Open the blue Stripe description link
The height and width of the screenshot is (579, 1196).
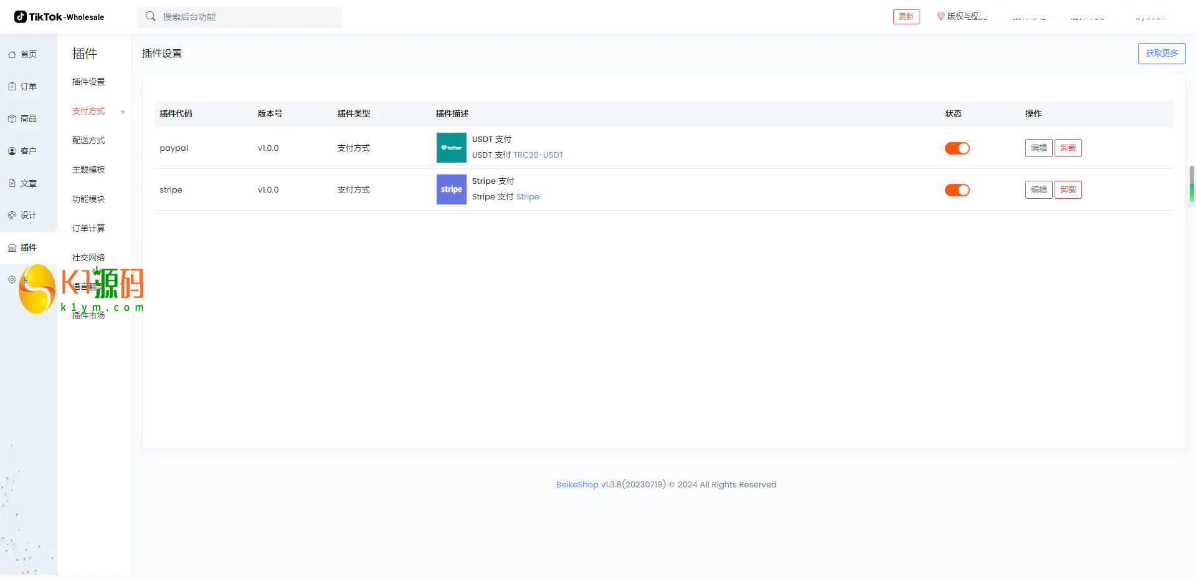coord(528,197)
